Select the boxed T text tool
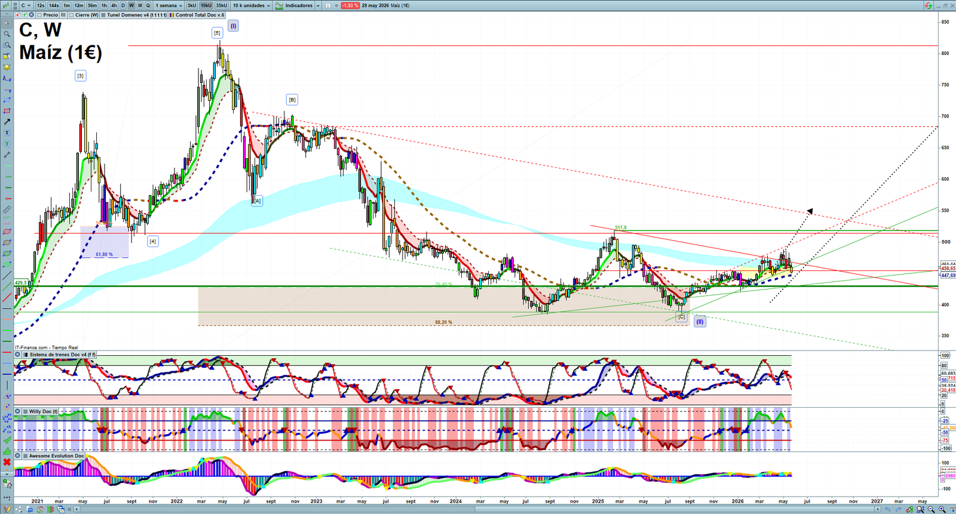This screenshot has height=514, width=956. [x=7, y=133]
